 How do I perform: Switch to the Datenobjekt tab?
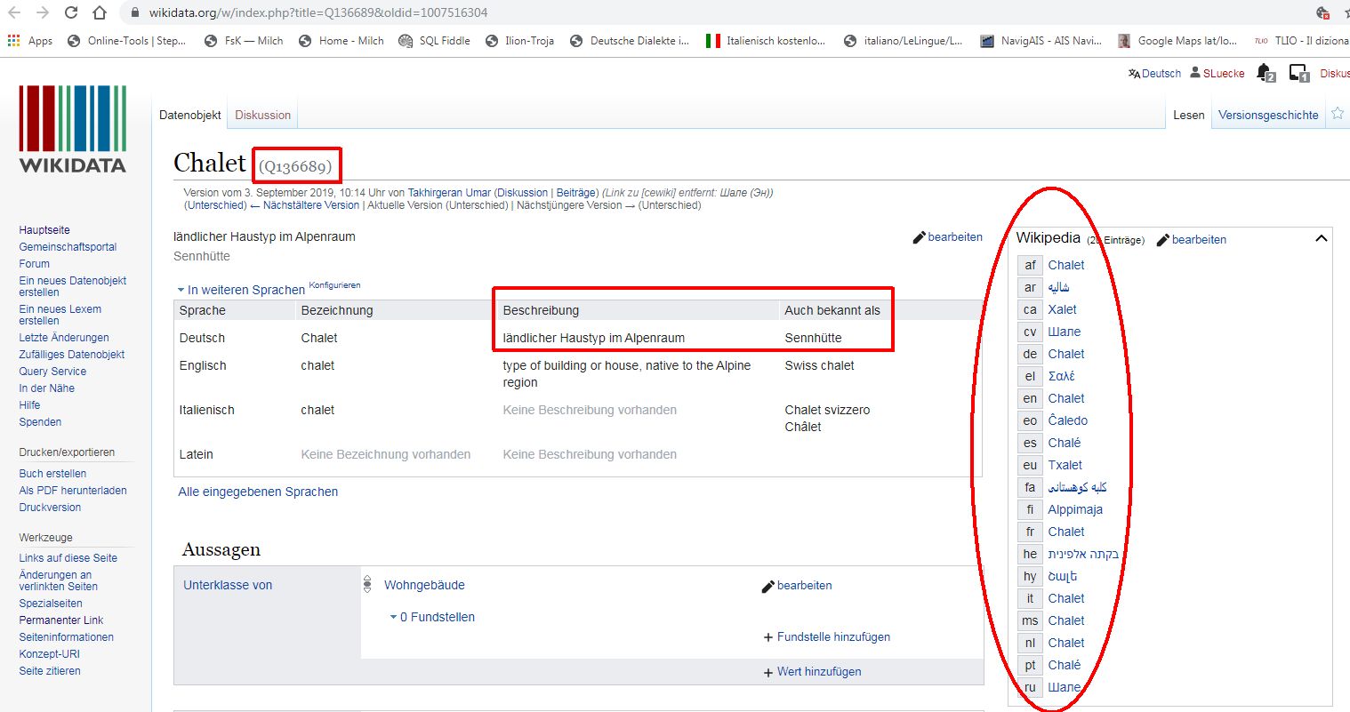(190, 115)
